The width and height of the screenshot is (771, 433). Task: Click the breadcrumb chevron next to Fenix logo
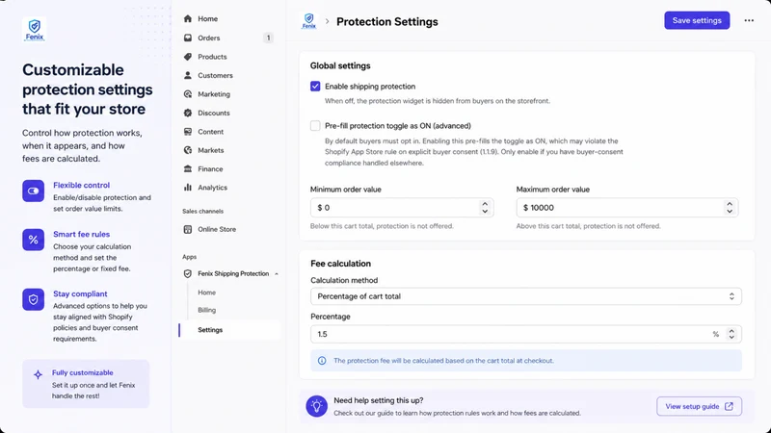pos(327,21)
